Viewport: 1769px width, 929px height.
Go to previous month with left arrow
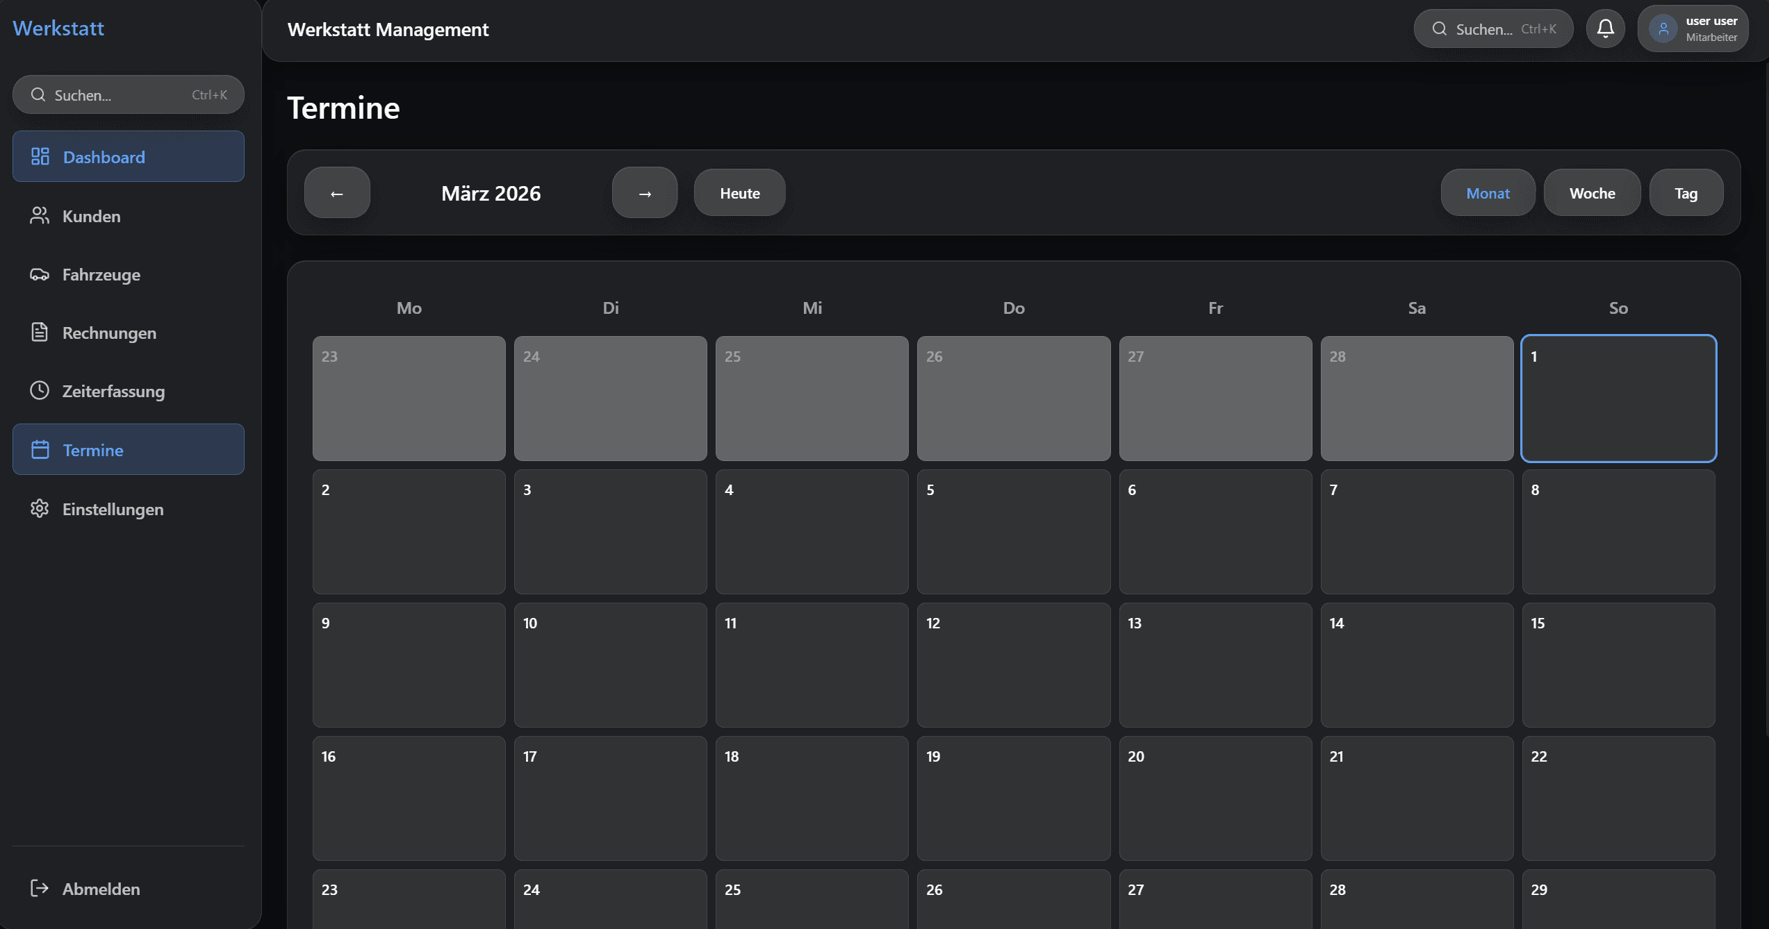click(x=337, y=193)
